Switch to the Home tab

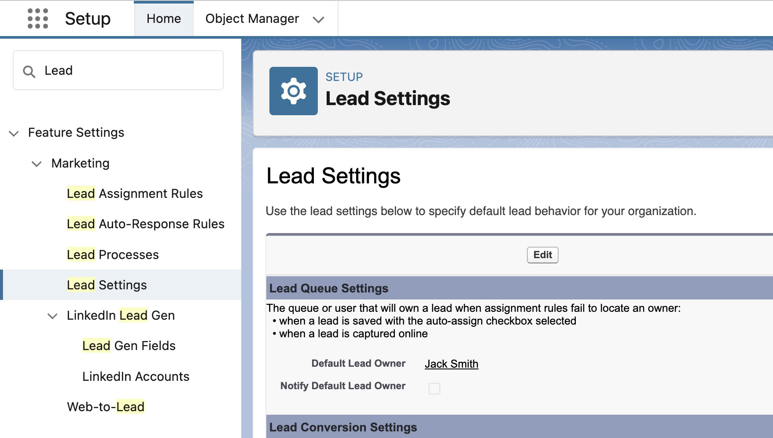163,18
